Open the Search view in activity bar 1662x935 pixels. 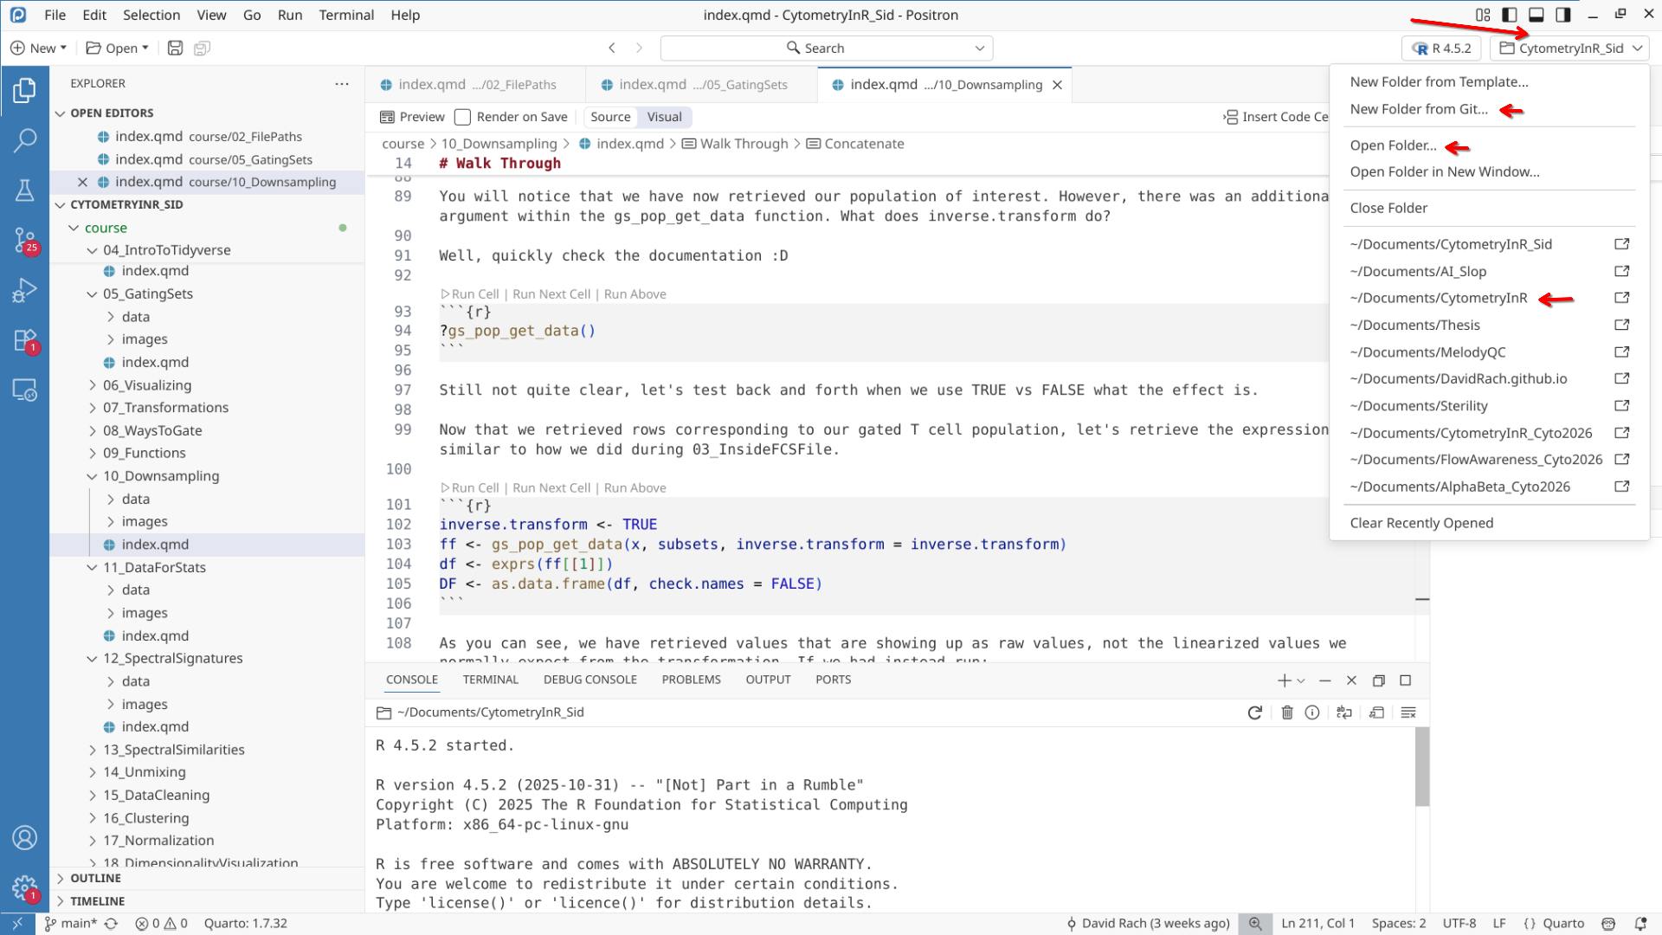point(24,139)
